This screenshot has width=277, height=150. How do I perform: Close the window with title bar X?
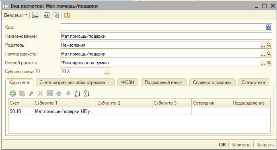pos(273,6)
